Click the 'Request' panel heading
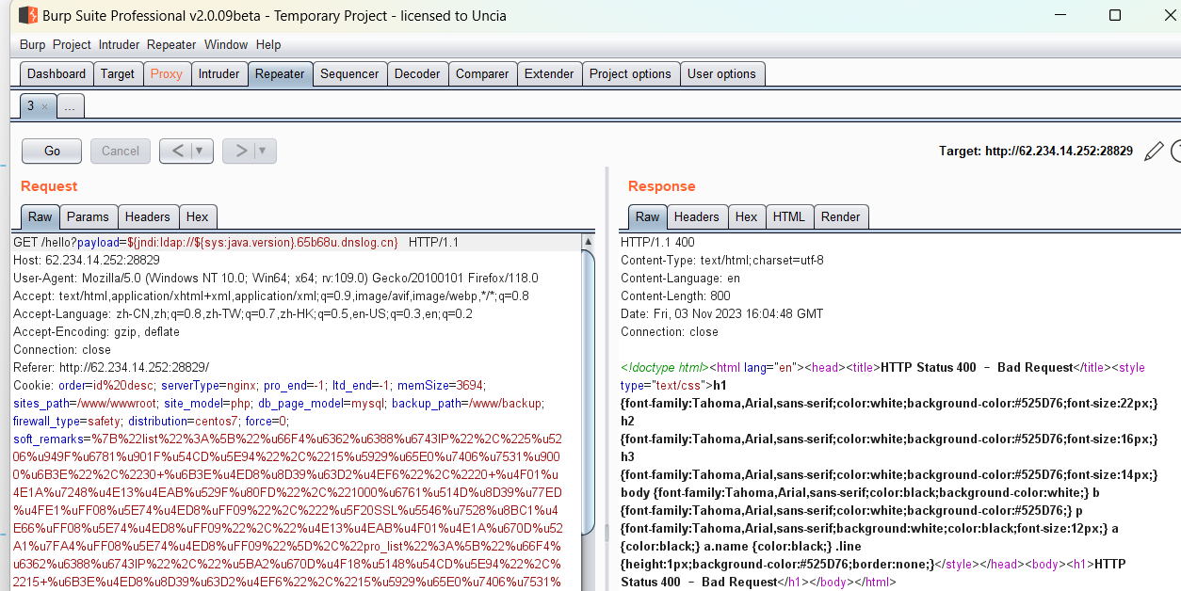This screenshot has height=591, width=1181. [x=49, y=186]
